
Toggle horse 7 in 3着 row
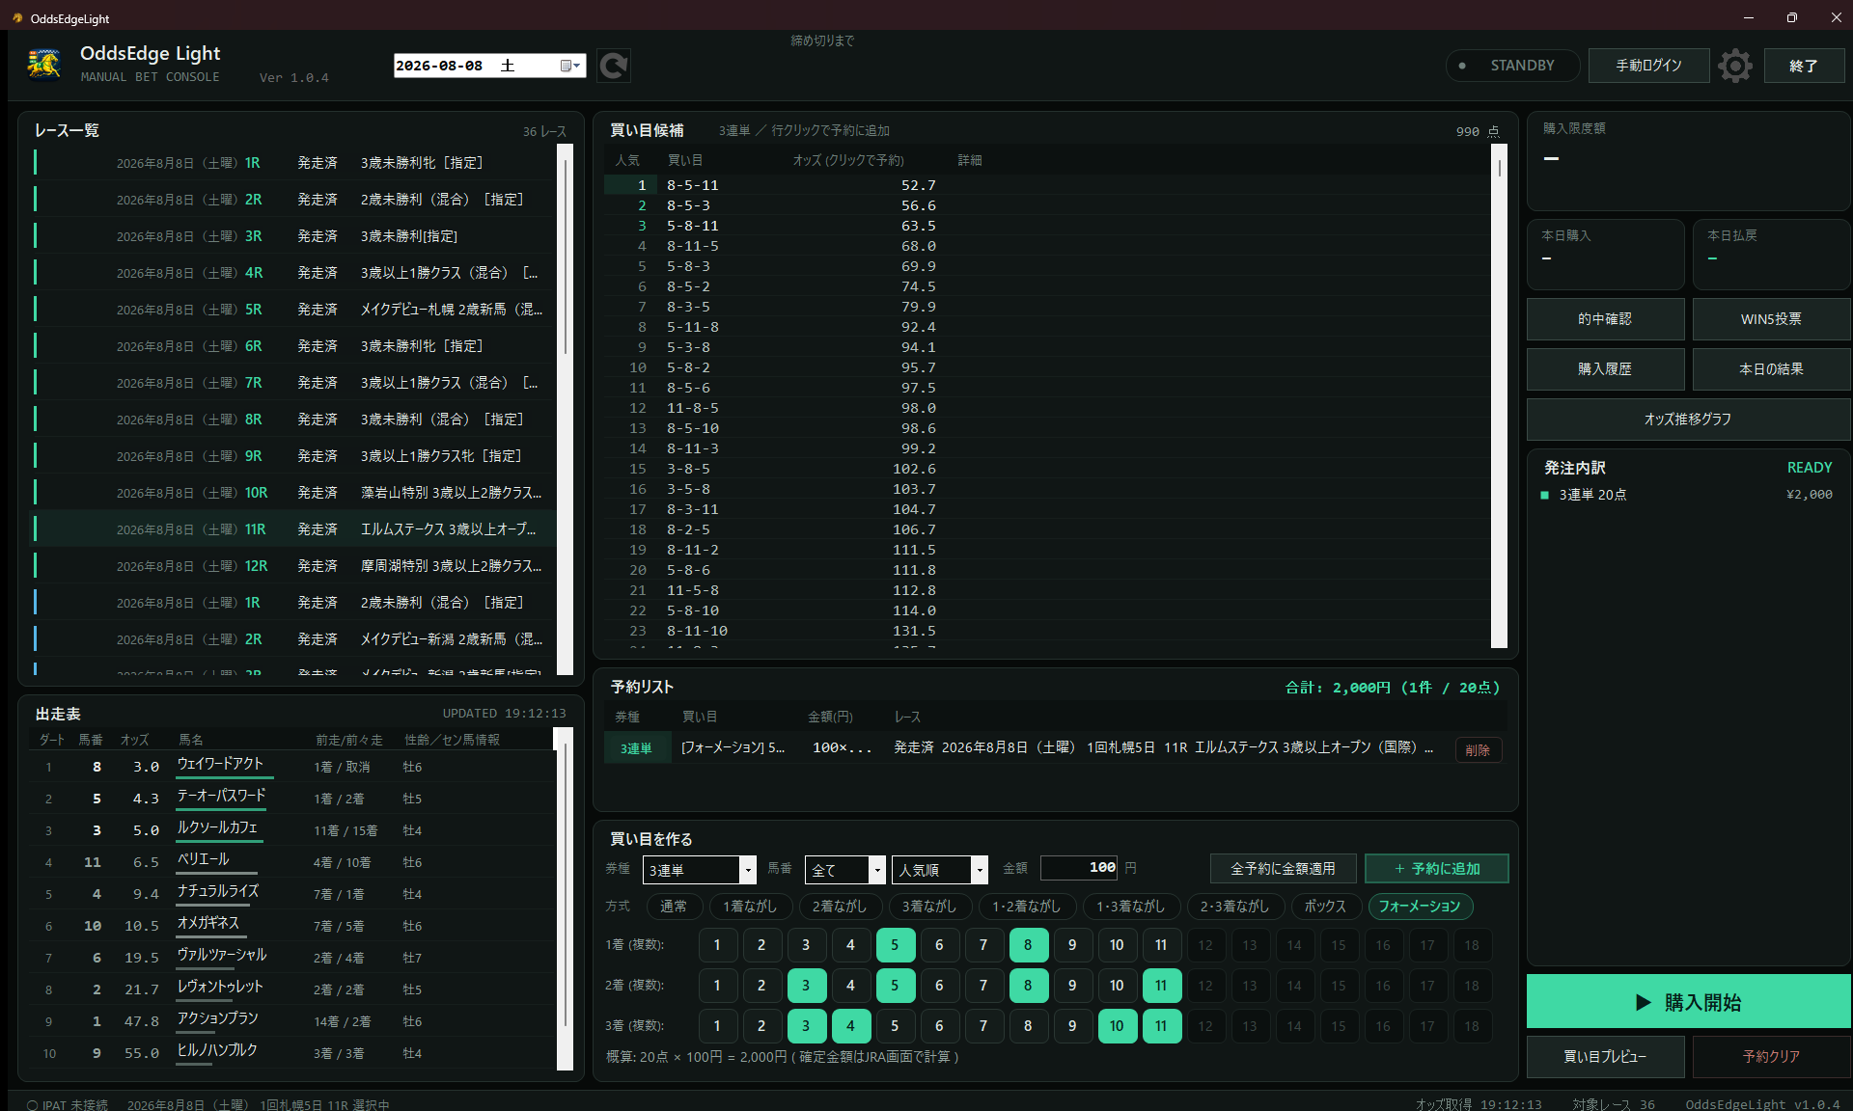983,1025
